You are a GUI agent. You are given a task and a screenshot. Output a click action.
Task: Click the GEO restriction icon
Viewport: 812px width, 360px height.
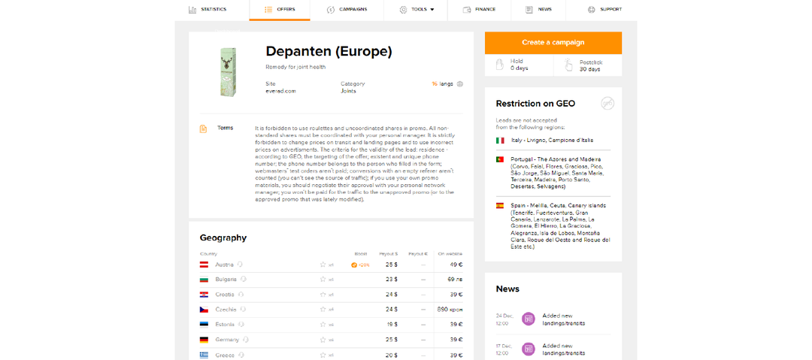[x=607, y=103]
